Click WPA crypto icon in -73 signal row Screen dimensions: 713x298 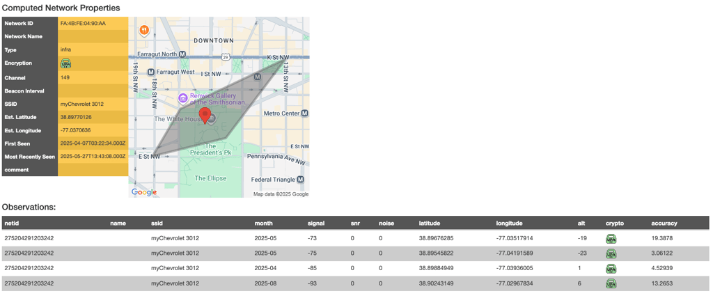click(611, 238)
